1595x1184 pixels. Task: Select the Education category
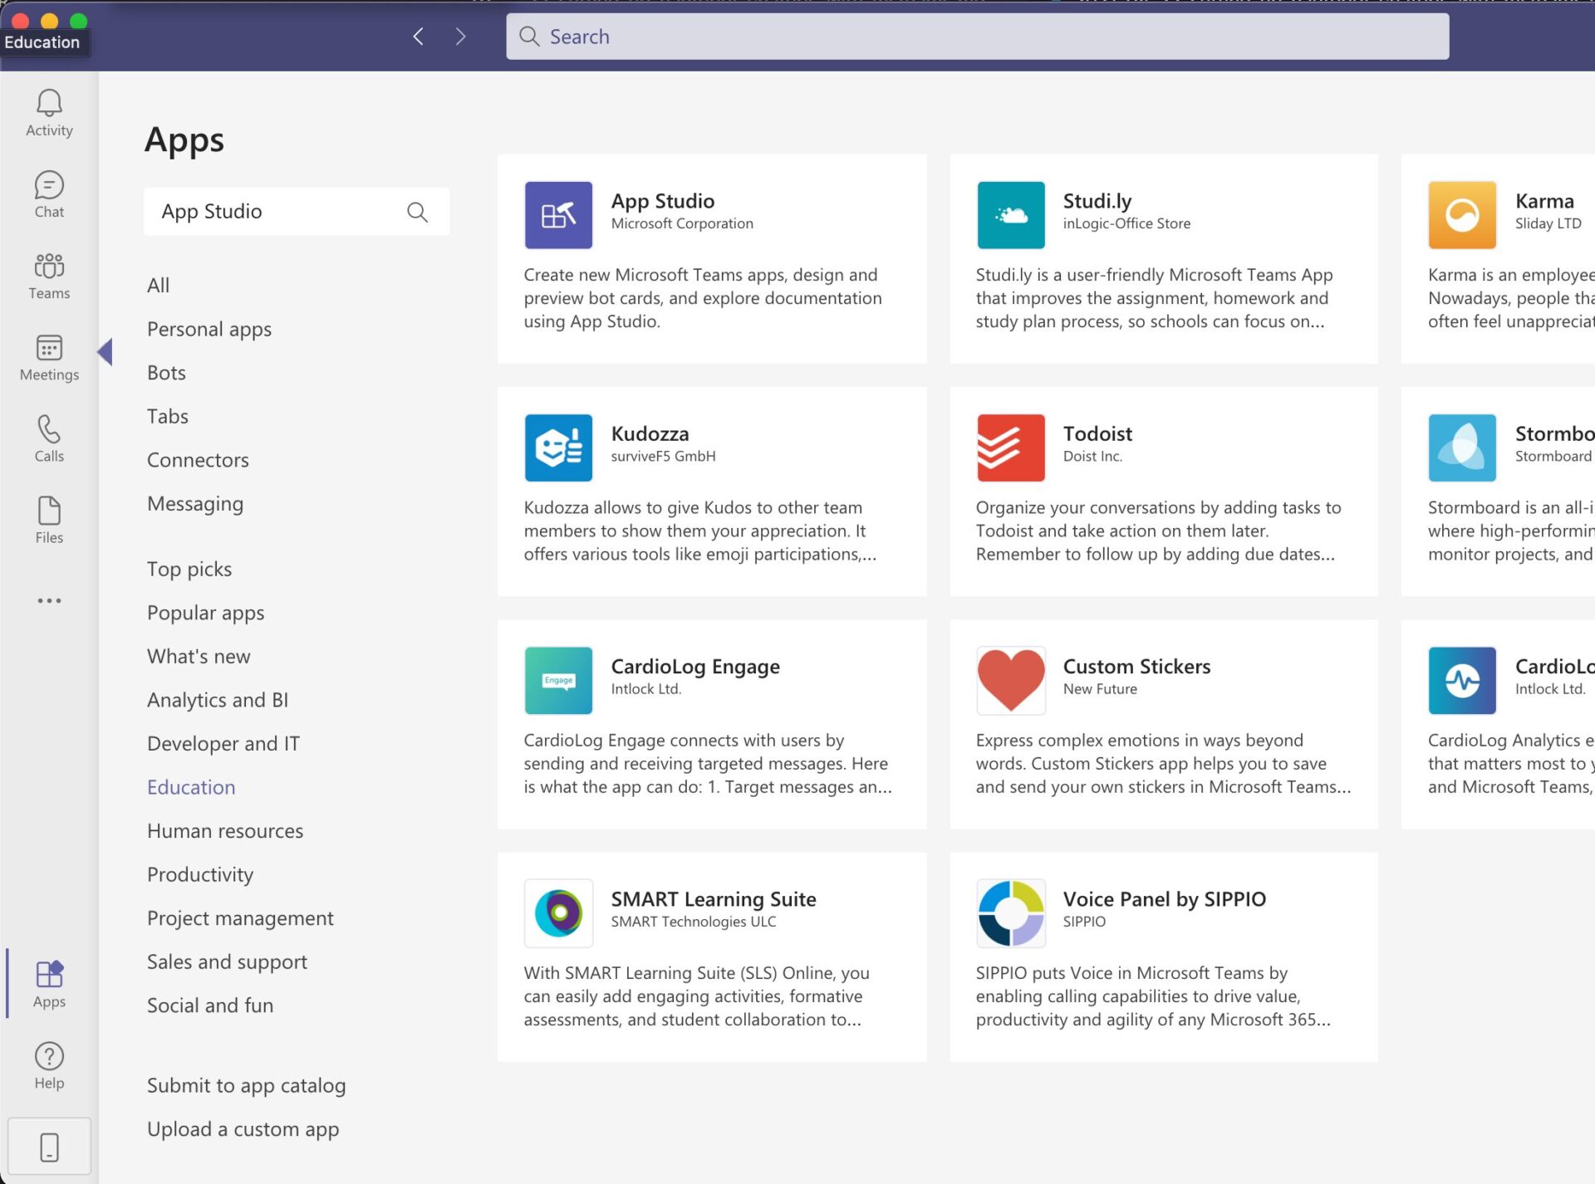190,786
